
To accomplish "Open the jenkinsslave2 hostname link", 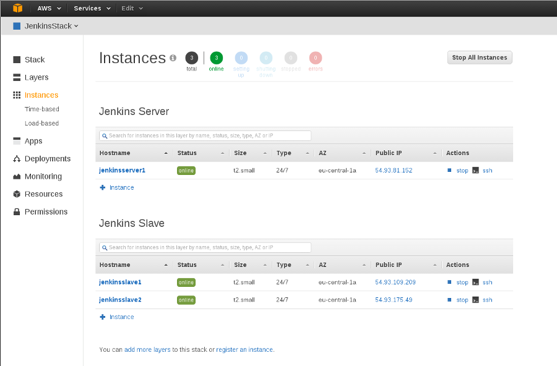I will (x=120, y=300).
